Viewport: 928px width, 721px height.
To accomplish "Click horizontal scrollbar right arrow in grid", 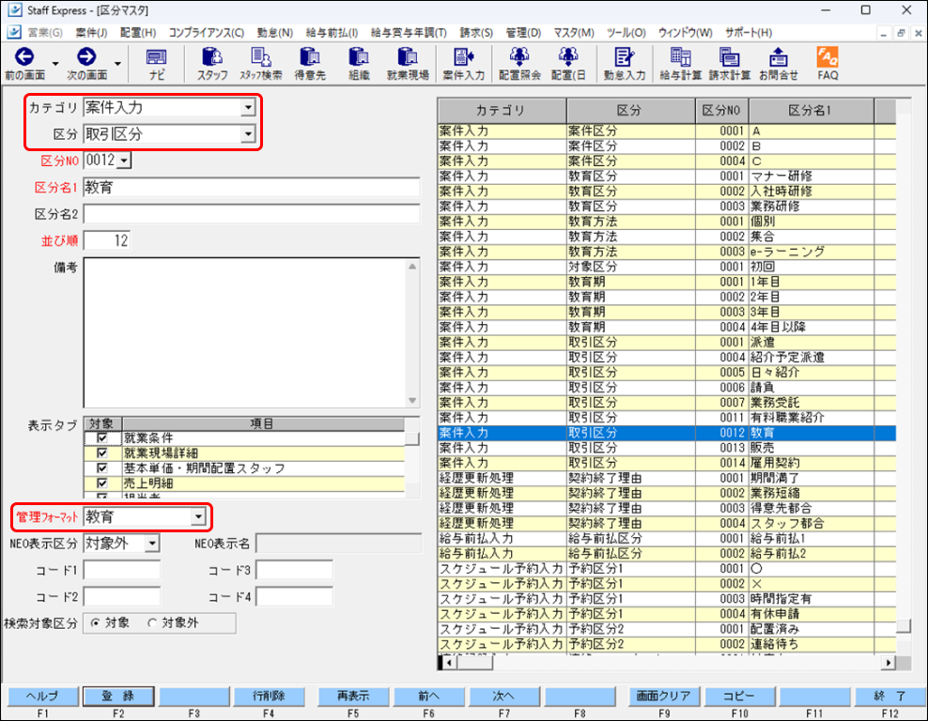I will coord(888,663).
